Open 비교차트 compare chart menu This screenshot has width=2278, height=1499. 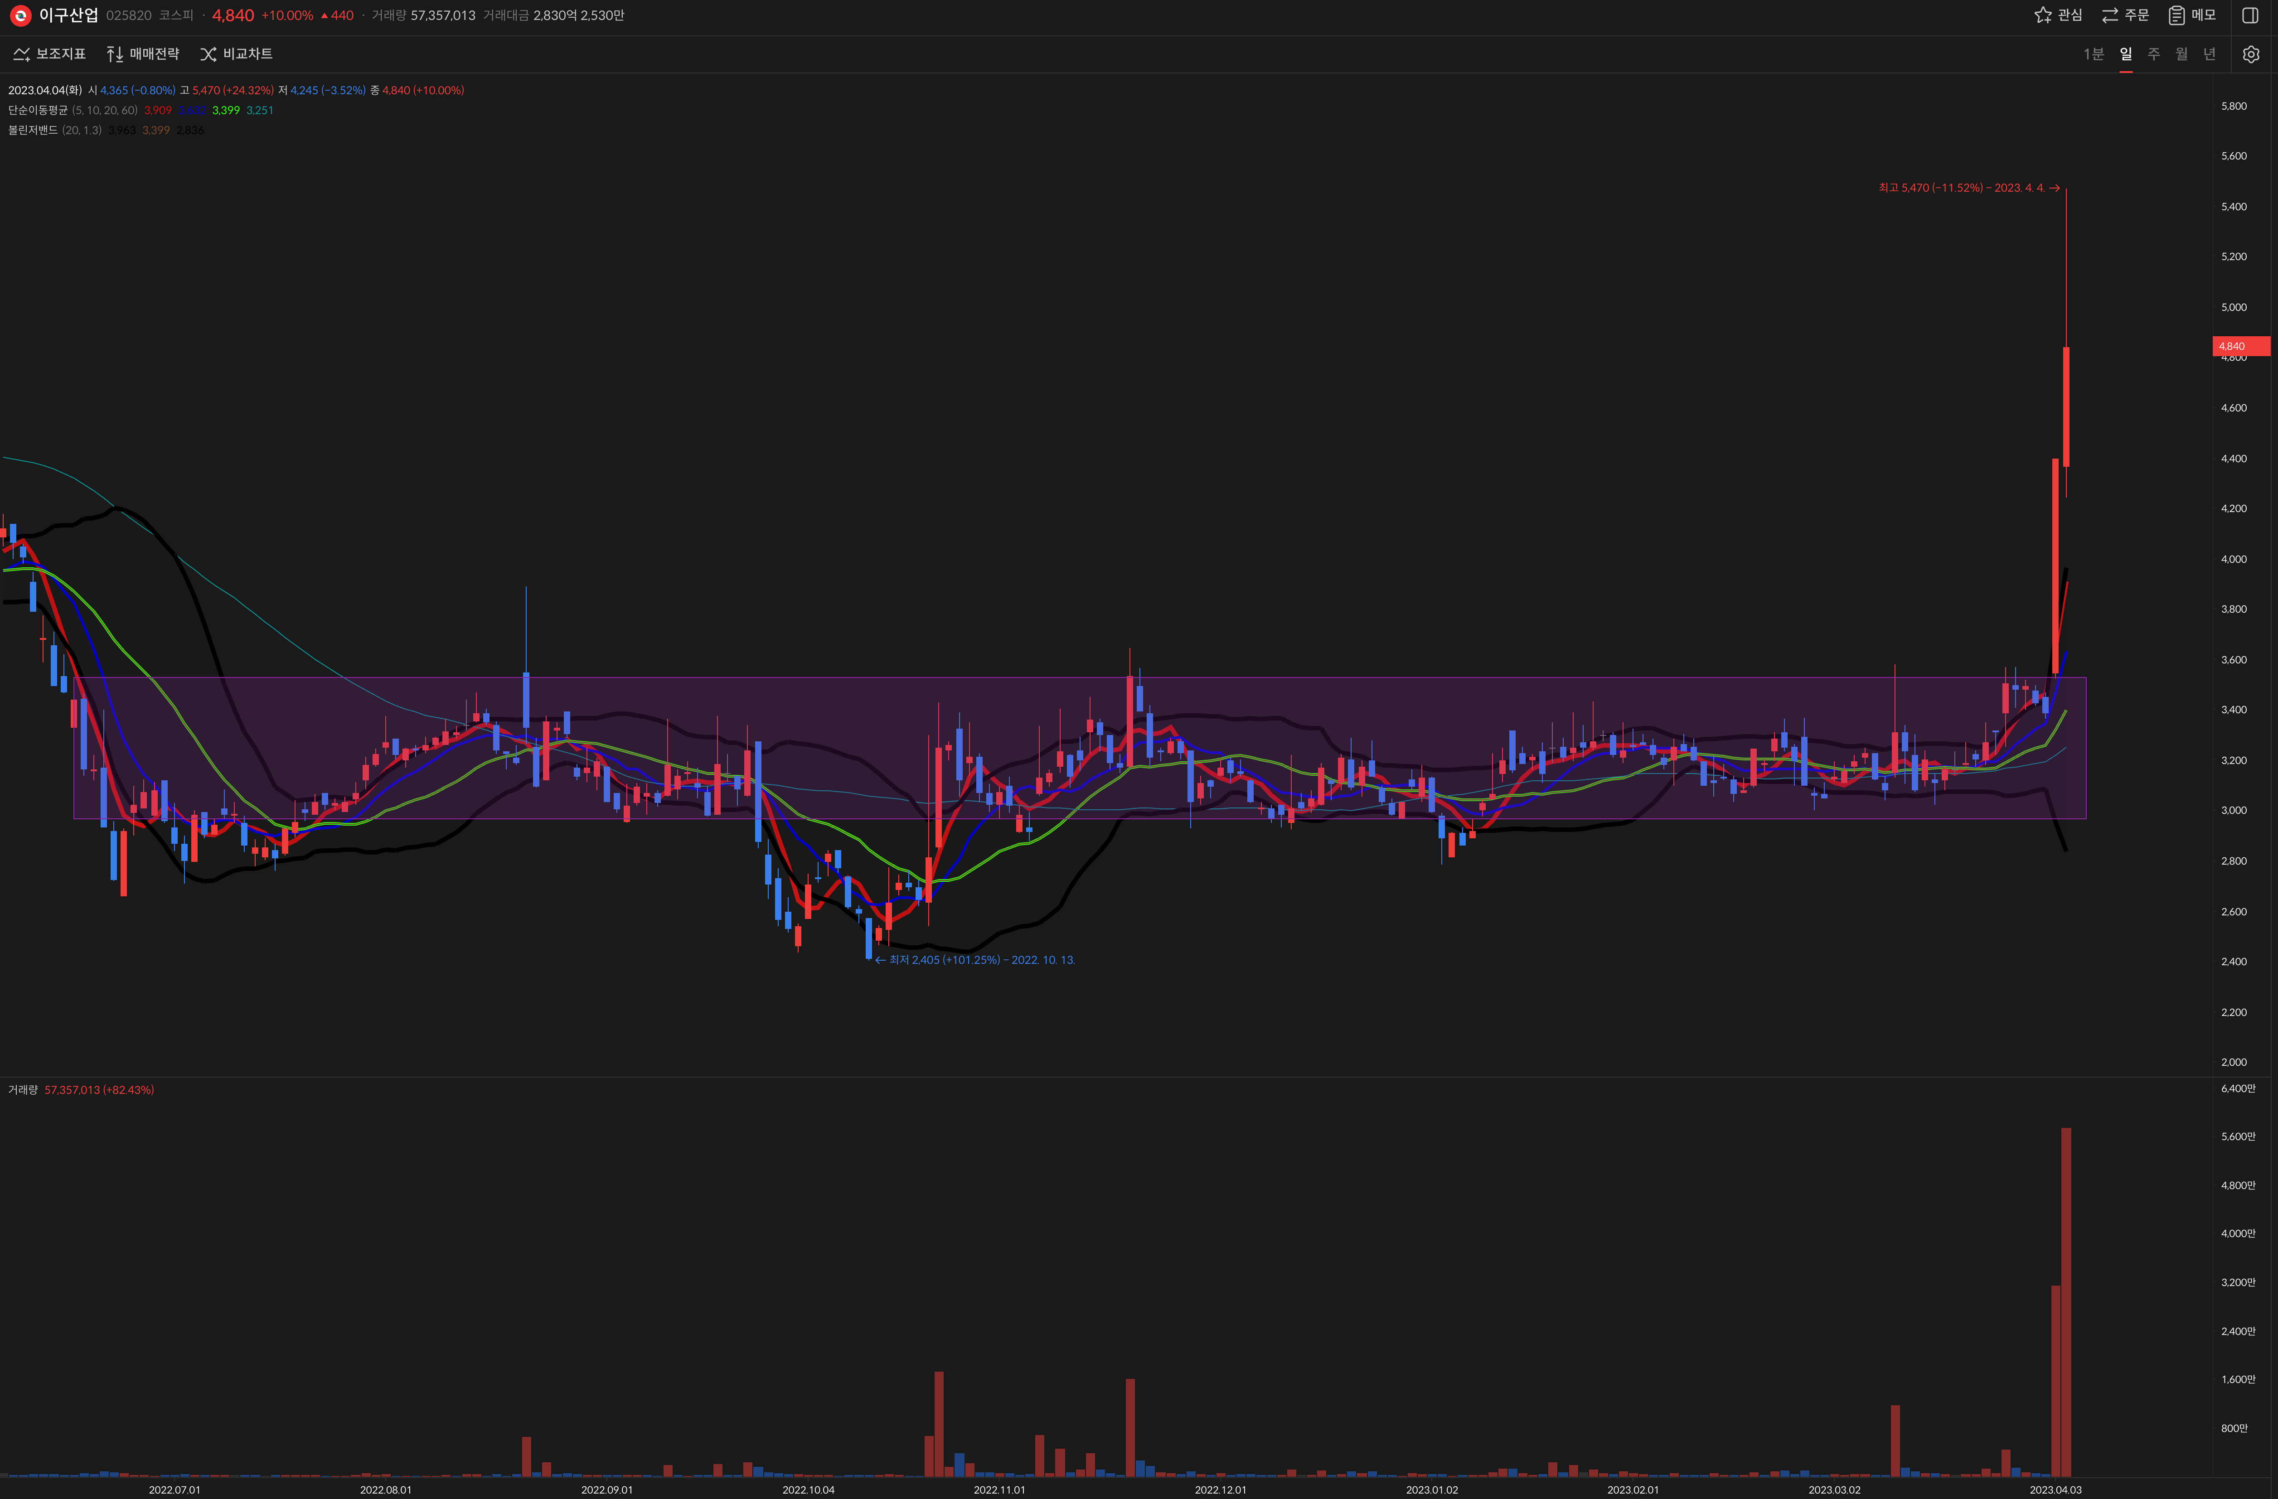[237, 54]
